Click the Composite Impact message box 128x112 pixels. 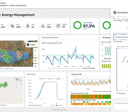121,37
